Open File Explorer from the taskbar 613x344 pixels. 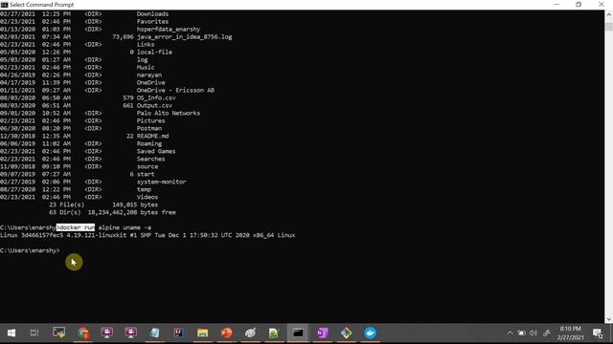202,333
